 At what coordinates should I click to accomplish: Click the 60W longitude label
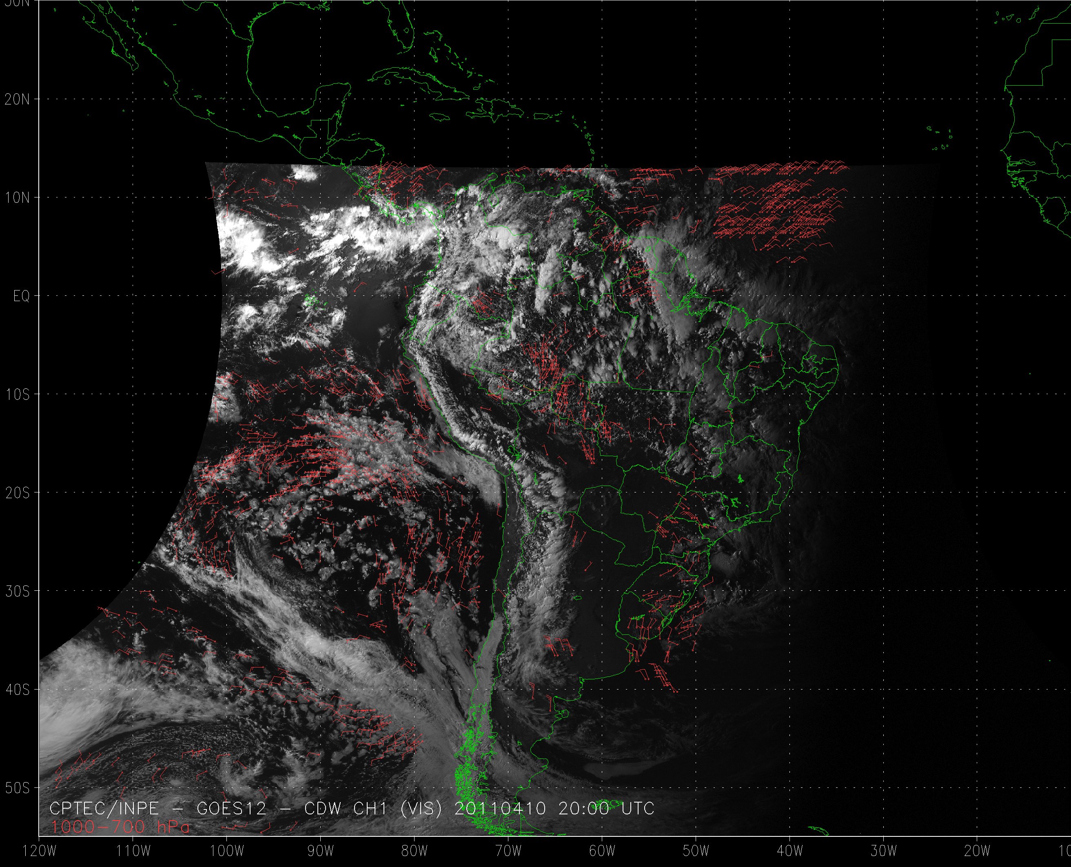pos(602,851)
